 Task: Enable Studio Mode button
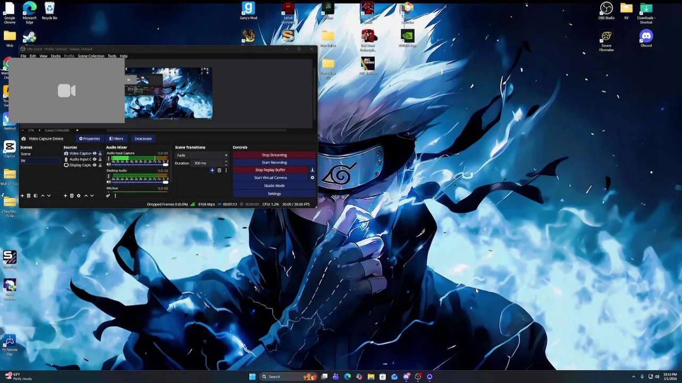[274, 186]
